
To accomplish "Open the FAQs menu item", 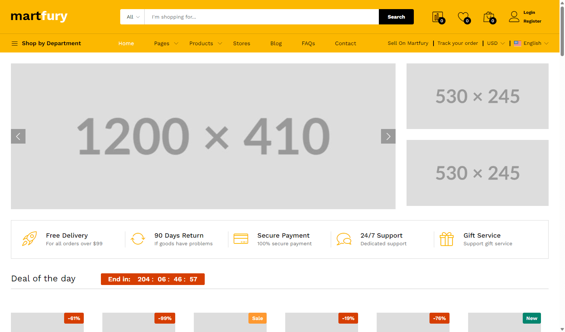I will pos(308,43).
